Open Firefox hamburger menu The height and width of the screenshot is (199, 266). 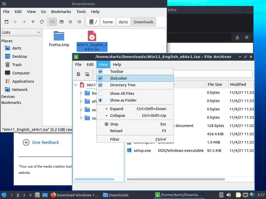(247, 37)
